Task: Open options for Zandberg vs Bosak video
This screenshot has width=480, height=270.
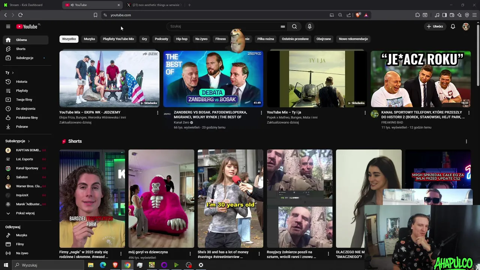Action: click(x=261, y=112)
